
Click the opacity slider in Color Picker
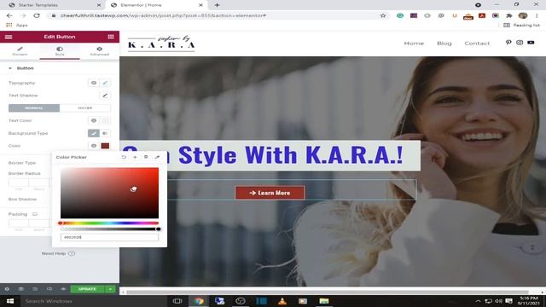pos(109,229)
